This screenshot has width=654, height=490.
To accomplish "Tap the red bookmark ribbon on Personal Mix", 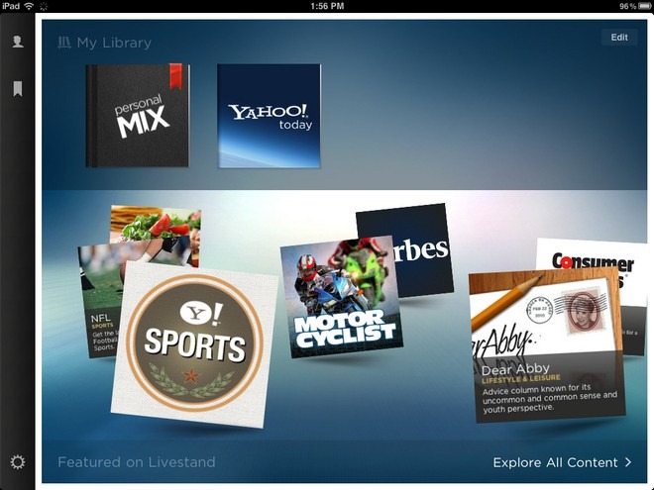I will [175, 76].
